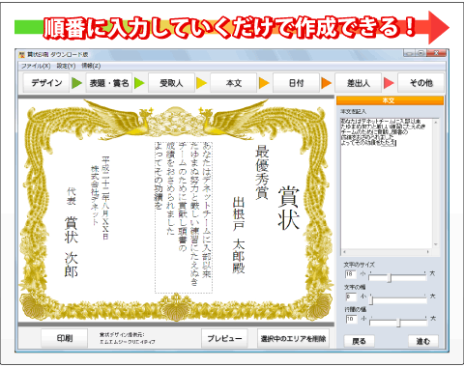The width and height of the screenshot is (464, 367).
Task: Click the 文字の幅 slider handle
Action: 371,300
